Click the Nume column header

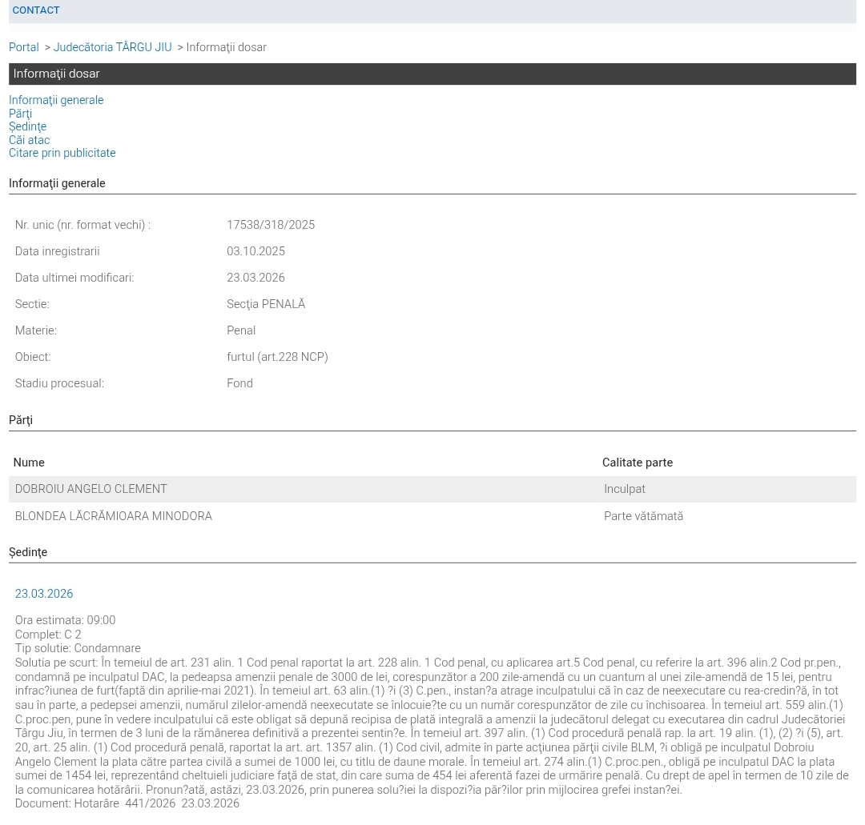29,463
